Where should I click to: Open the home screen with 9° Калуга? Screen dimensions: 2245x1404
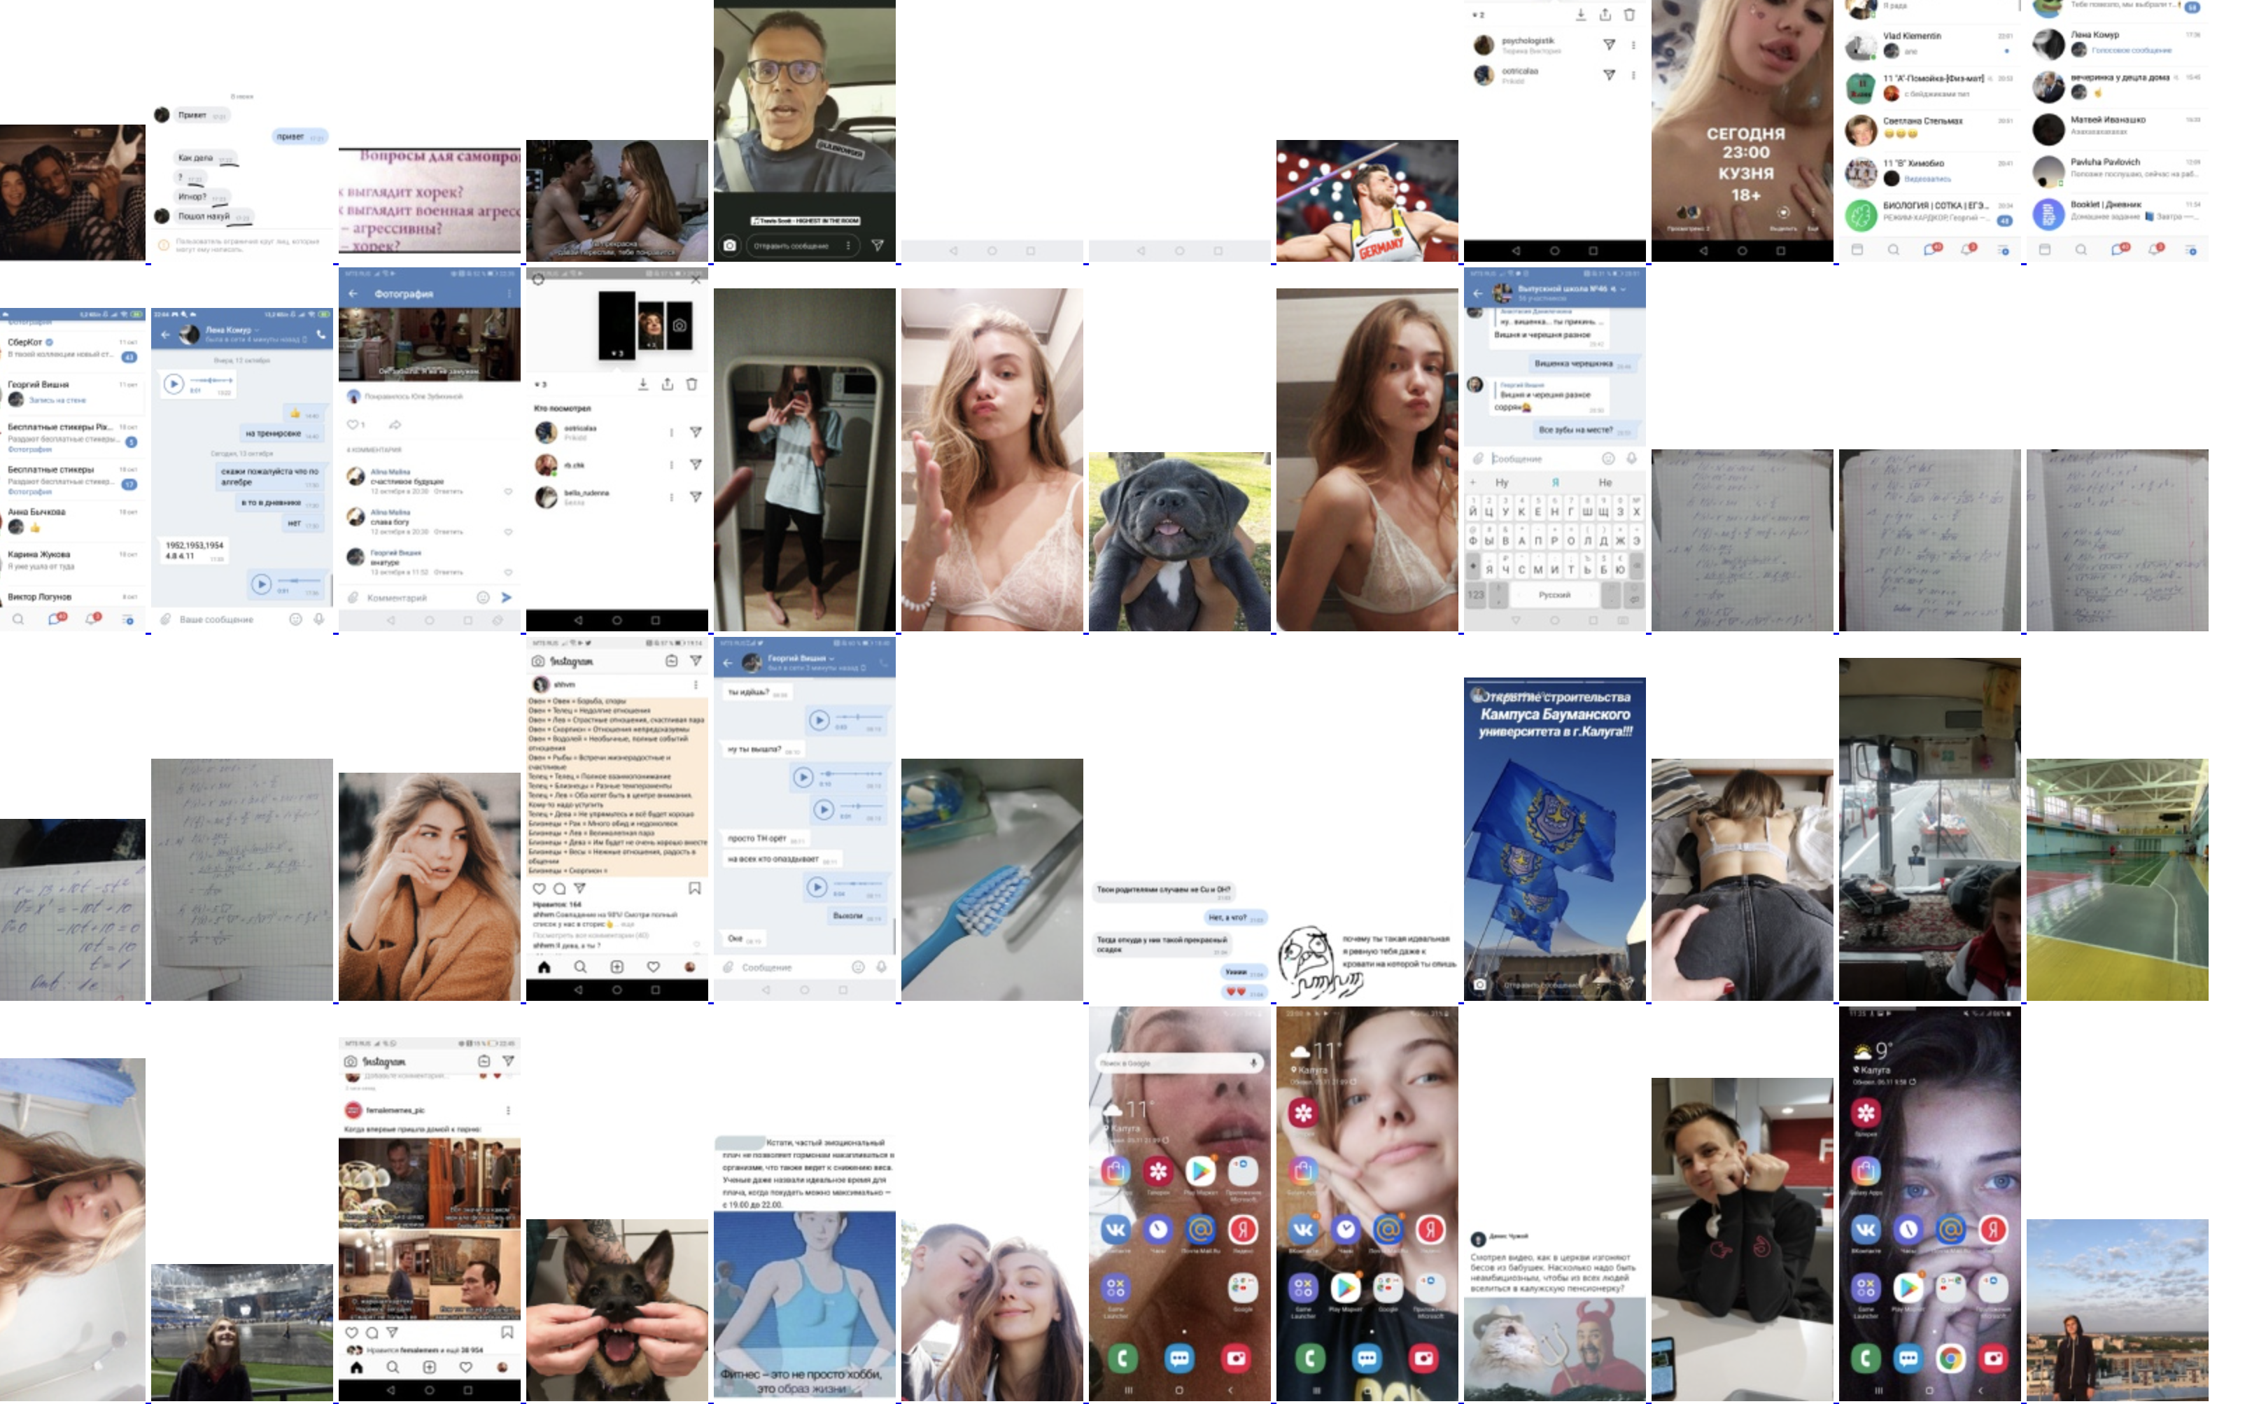1929,1203
